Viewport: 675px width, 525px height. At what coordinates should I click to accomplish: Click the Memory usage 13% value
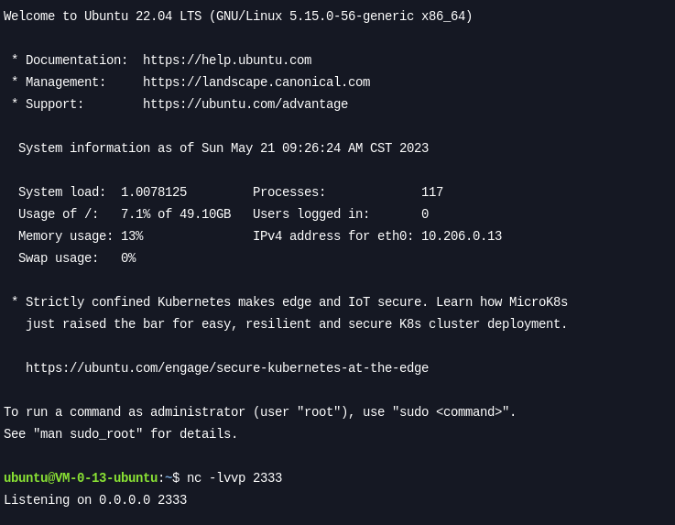coord(132,236)
